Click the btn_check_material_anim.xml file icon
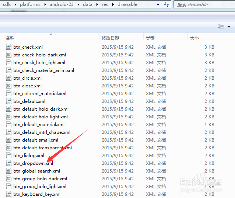 click(9, 70)
